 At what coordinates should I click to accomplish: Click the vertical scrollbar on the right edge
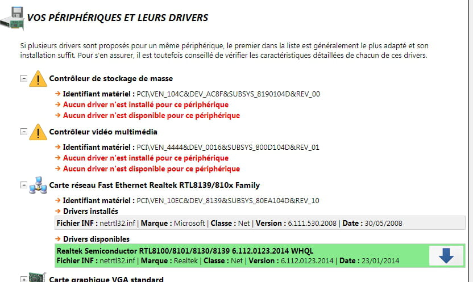click(x=470, y=141)
